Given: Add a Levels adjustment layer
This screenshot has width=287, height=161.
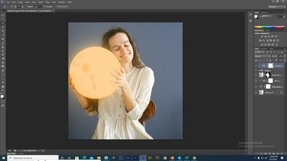Looking at the screenshot, I should 265,37.
